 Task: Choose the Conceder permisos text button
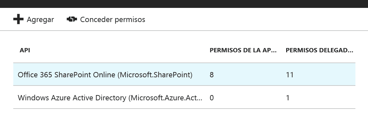[x=113, y=20]
